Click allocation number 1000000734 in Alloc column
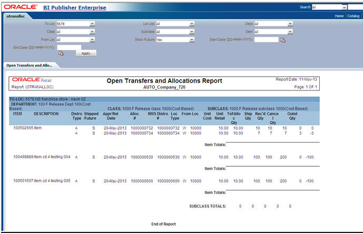Image resolution: width=363 pixels, height=234 pixels. (x=142, y=133)
